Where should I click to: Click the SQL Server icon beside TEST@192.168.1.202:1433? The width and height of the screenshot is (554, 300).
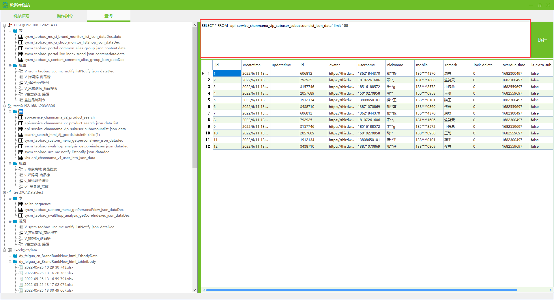pos(10,25)
